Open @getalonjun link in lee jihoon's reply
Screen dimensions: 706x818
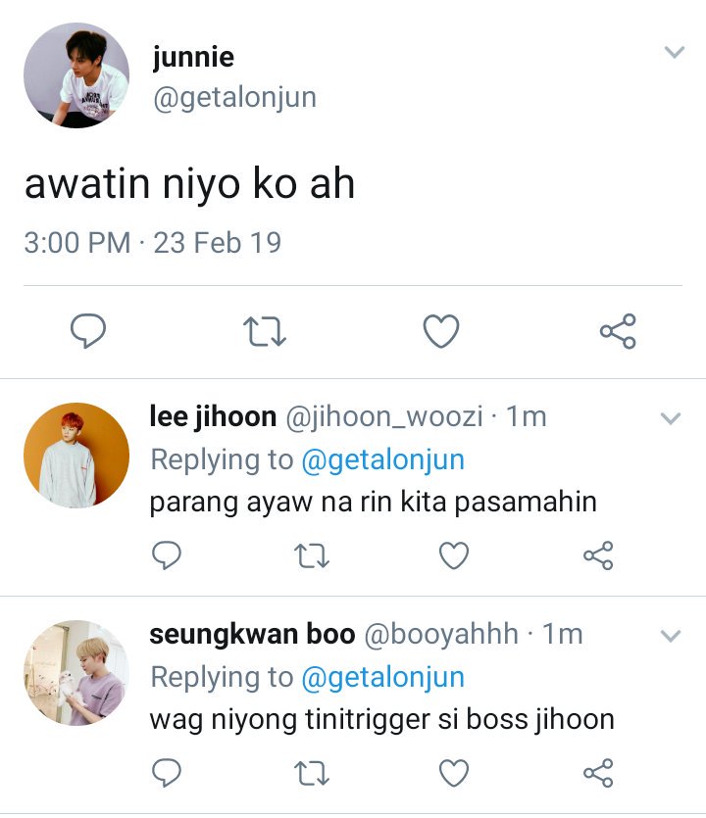tap(382, 460)
